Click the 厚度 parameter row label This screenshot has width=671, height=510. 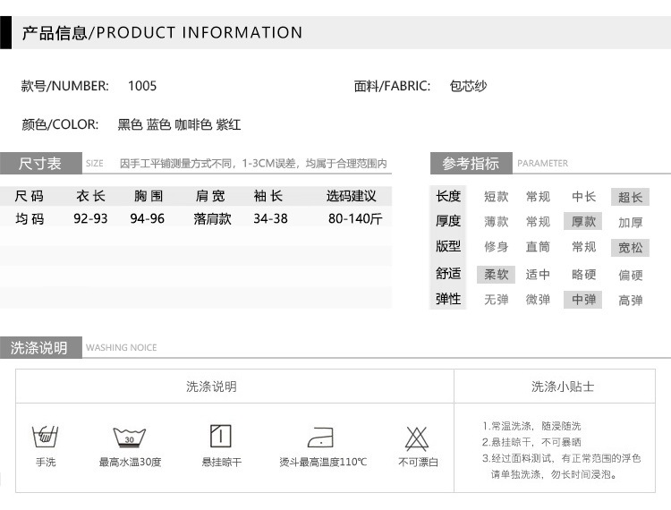[448, 221]
